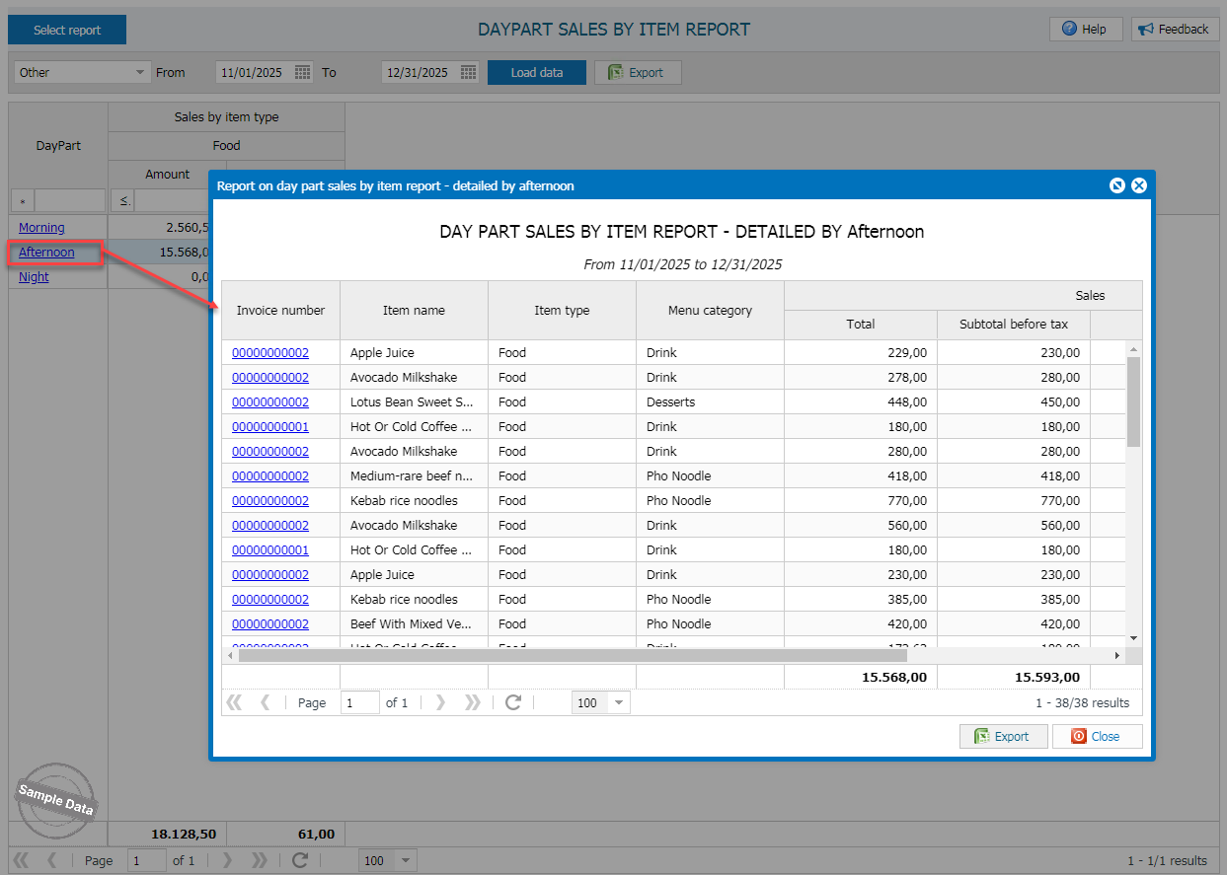
Task: Open the To date calendar picker
Action: point(469,72)
